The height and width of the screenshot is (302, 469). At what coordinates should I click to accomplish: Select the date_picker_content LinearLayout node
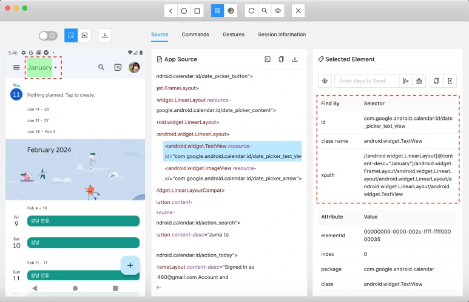tap(215, 105)
